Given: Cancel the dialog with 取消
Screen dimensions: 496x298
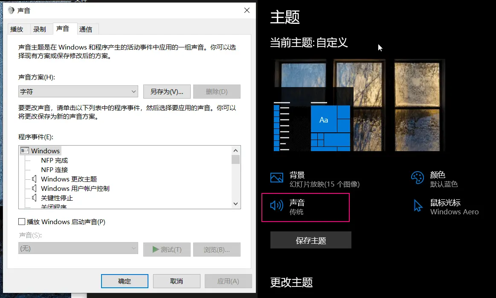Looking at the screenshot, I should click(177, 281).
